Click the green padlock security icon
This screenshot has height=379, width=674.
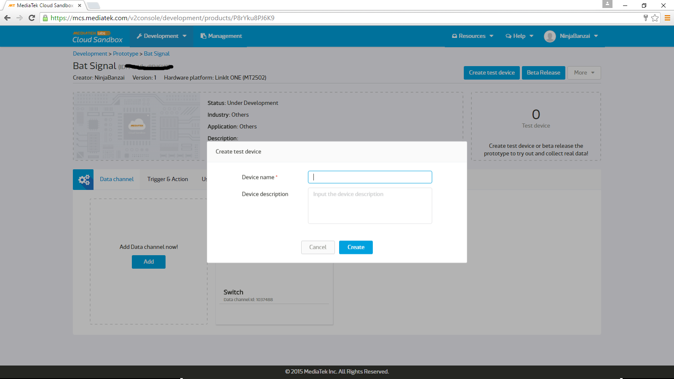[45, 18]
